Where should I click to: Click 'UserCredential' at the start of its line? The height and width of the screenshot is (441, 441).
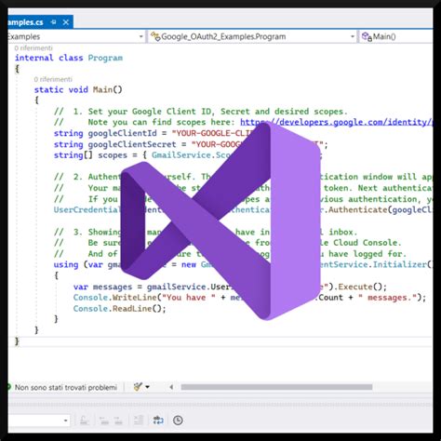coord(87,210)
